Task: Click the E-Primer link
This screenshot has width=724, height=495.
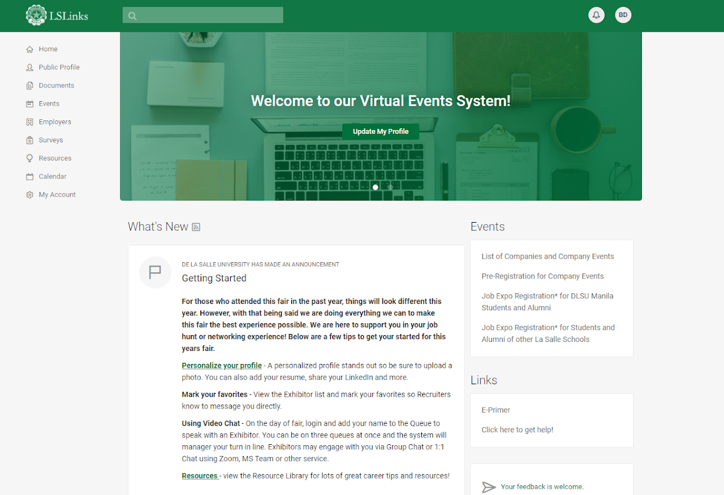Action: click(496, 410)
